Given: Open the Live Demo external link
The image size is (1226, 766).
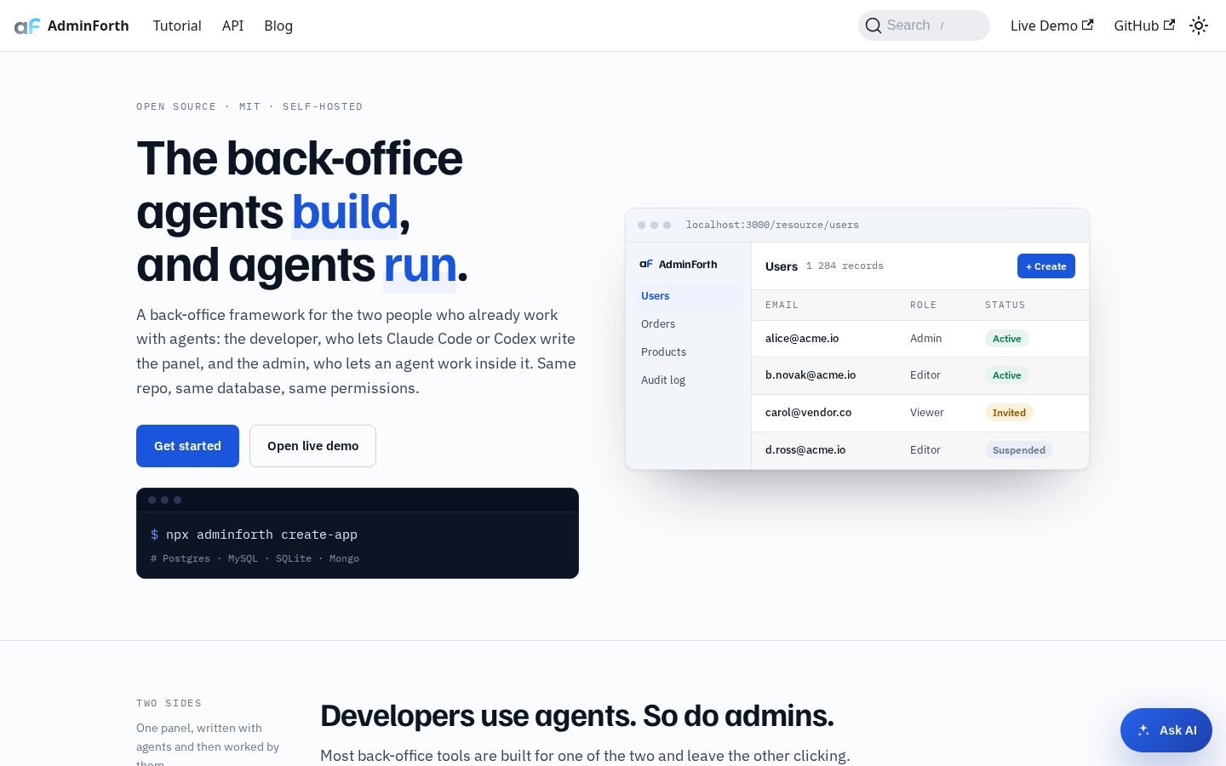Looking at the screenshot, I should (x=1051, y=26).
